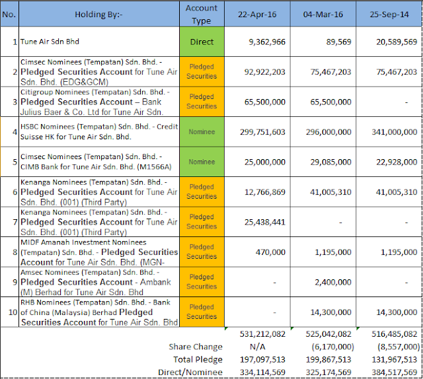Select total 525,042,082
Viewport: 423px width, 379px height.
pyautogui.click(x=328, y=334)
